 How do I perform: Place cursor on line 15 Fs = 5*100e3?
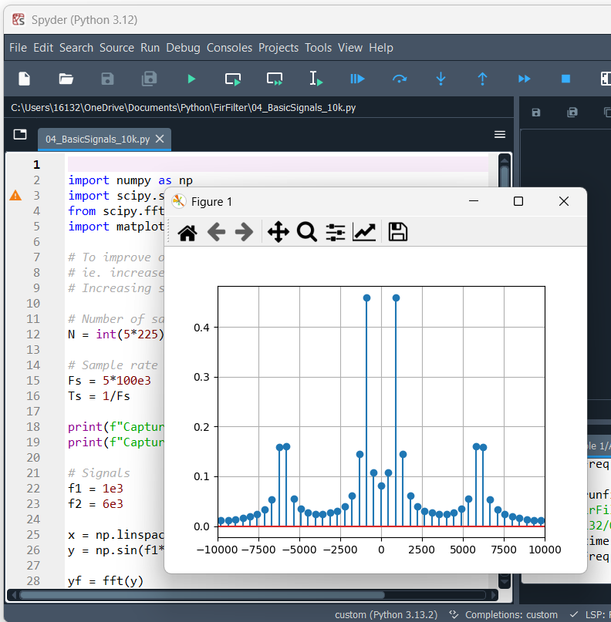(110, 381)
